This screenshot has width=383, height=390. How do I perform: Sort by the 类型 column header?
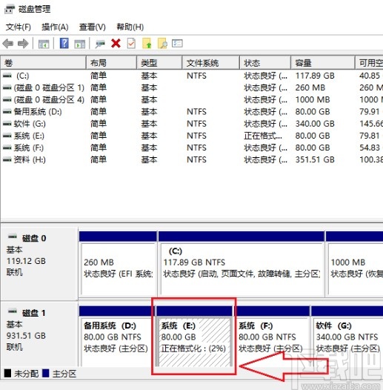click(159, 63)
